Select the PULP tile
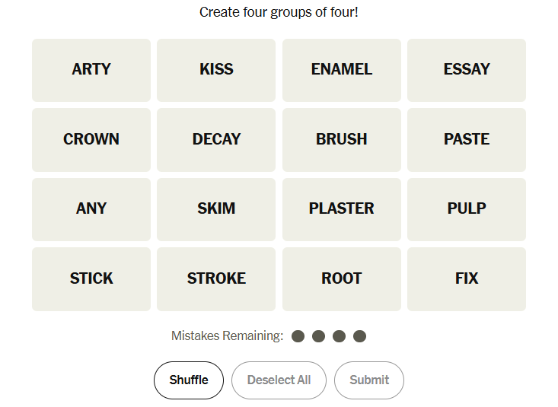Screen dimensions: 558x407 click(x=467, y=209)
